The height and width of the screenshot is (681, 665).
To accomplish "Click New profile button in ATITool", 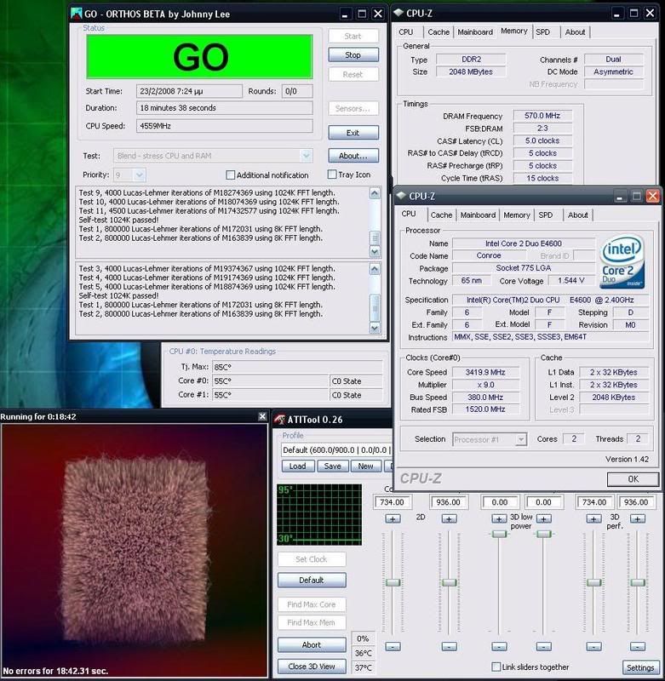I will 366,466.
